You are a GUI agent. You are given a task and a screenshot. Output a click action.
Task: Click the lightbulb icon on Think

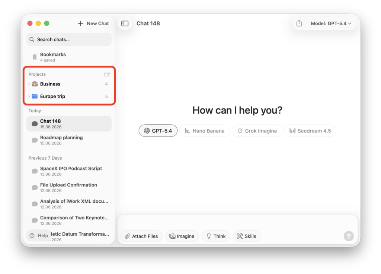(x=209, y=236)
